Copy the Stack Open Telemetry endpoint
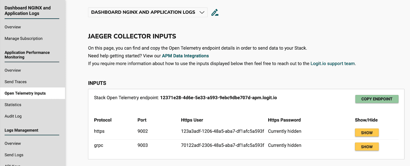The height and width of the screenshot is (166, 410). (376, 99)
